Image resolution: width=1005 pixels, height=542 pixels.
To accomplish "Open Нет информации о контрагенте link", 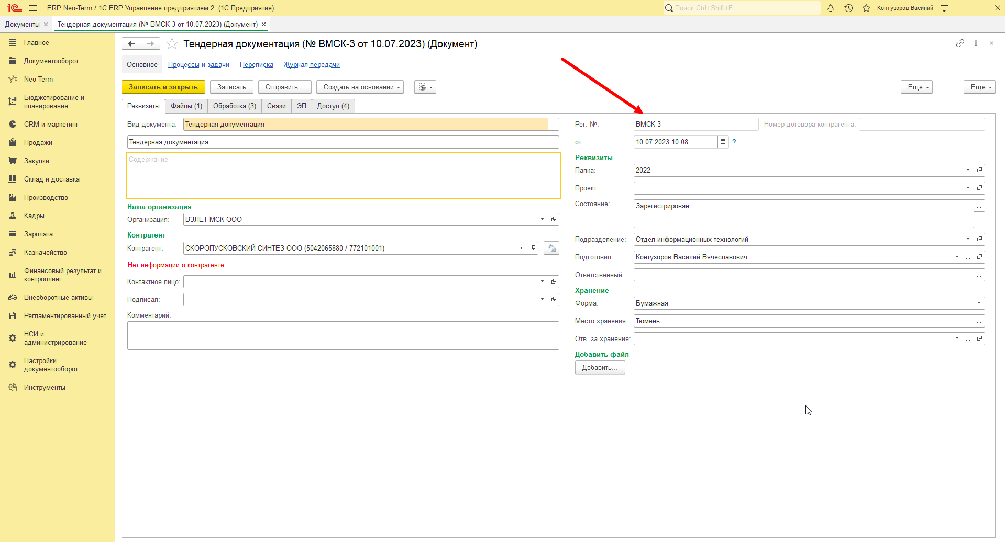I will tap(175, 265).
